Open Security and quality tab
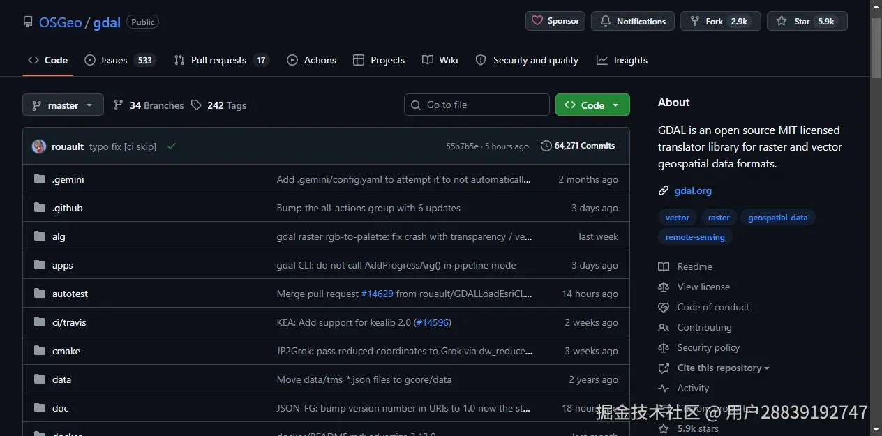Screen dimensions: 882x436 coord(527,60)
